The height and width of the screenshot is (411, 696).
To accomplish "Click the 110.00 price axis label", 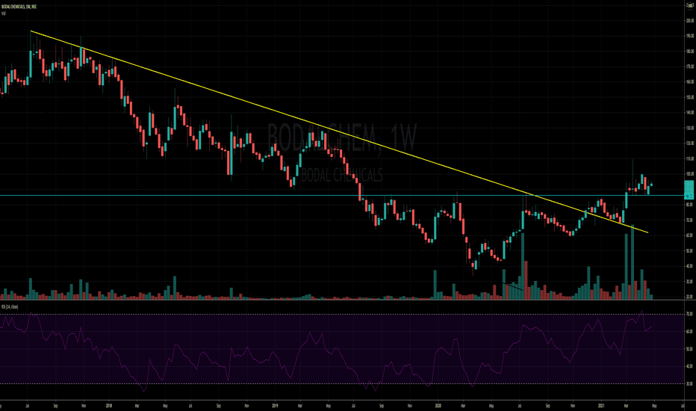I will click(x=690, y=158).
